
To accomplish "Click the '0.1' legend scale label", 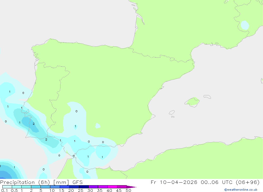I will click(4, 190).
